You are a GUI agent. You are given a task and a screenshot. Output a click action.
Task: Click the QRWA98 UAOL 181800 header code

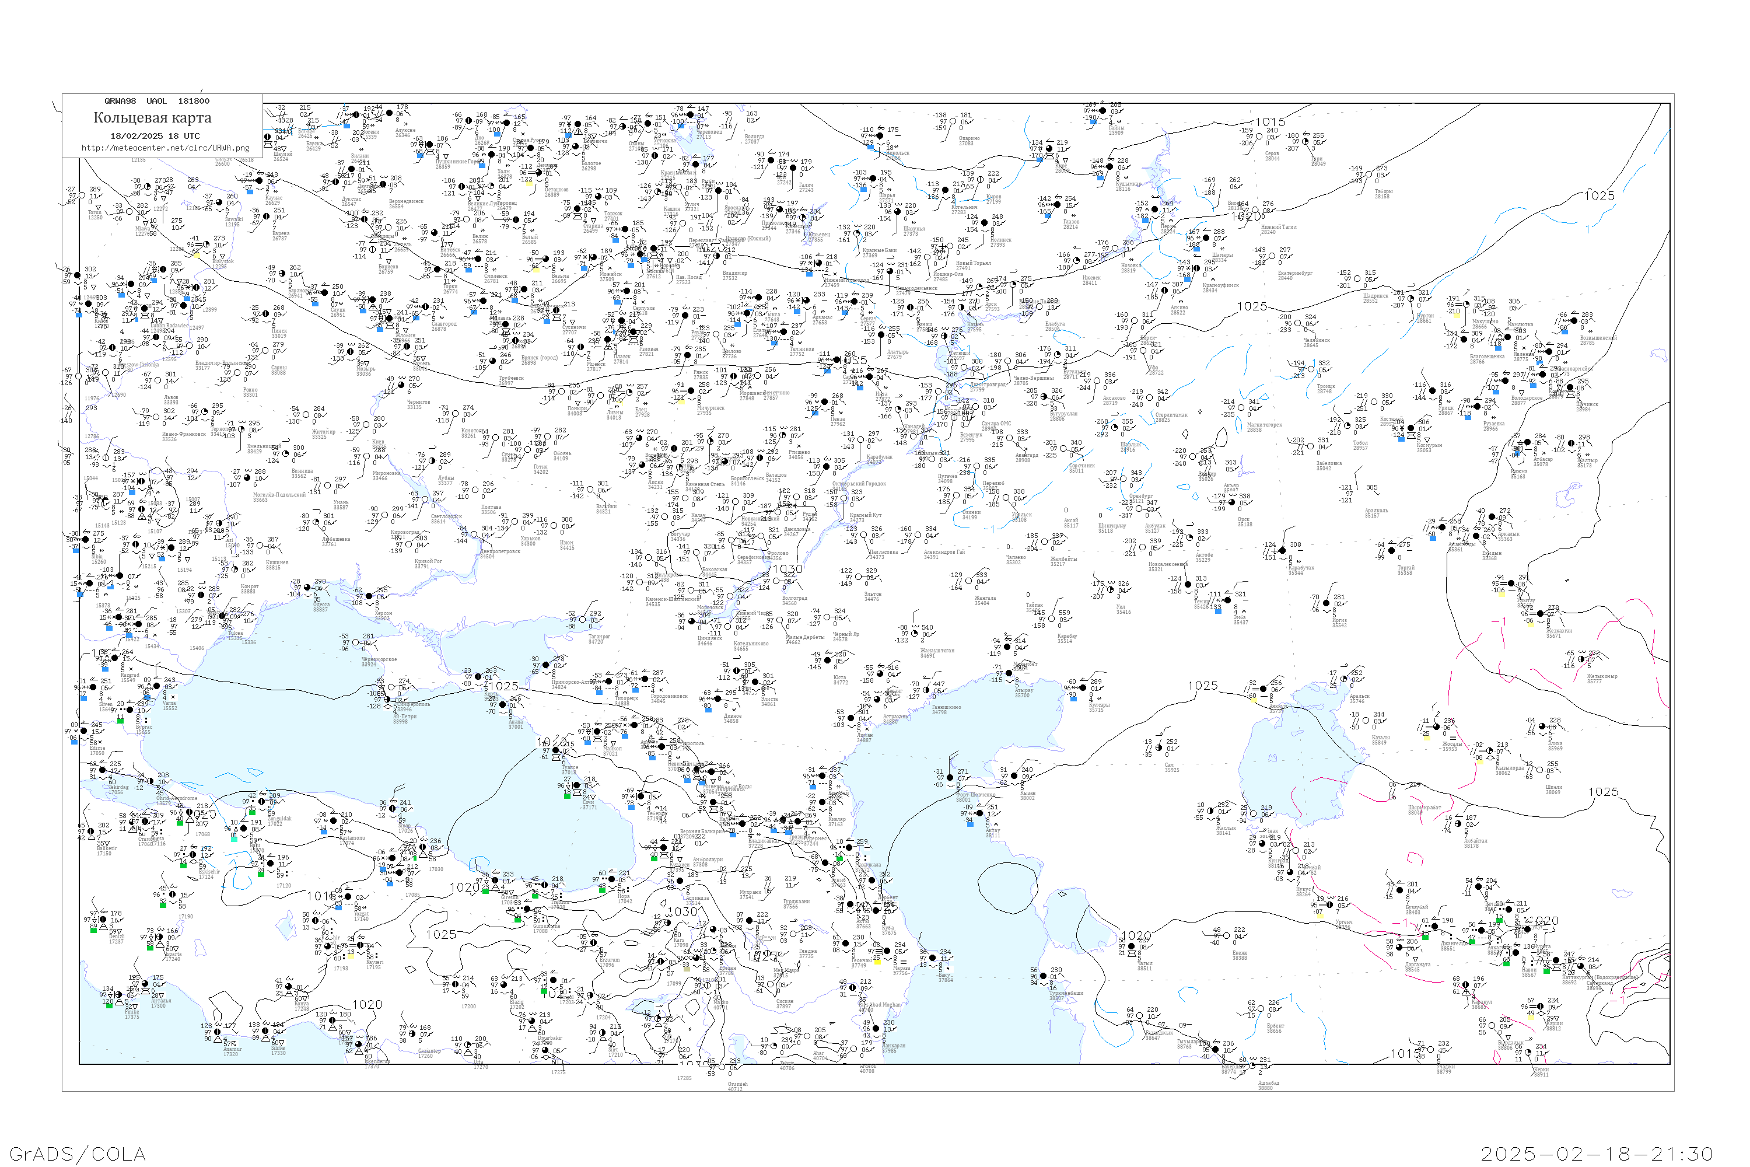point(156,100)
